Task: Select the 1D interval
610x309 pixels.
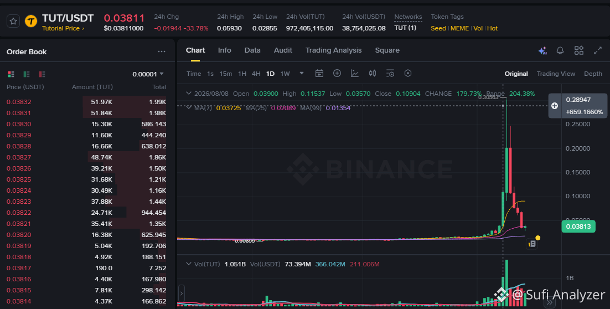Action: 270,74
